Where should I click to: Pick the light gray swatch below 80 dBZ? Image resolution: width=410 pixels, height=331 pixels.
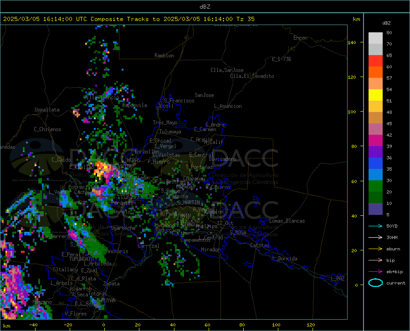375,38
